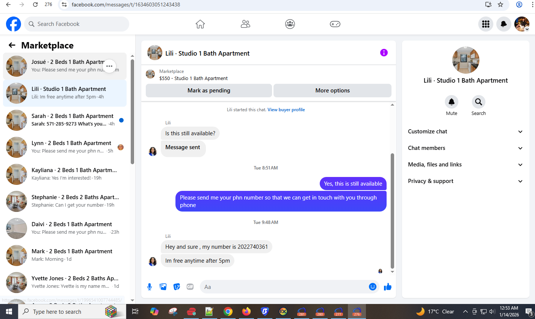
Task: Click the message thread scrollbar
Action: tap(392, 210)
